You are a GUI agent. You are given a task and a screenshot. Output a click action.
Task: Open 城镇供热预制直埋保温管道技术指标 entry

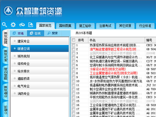[x=116, y=93]
